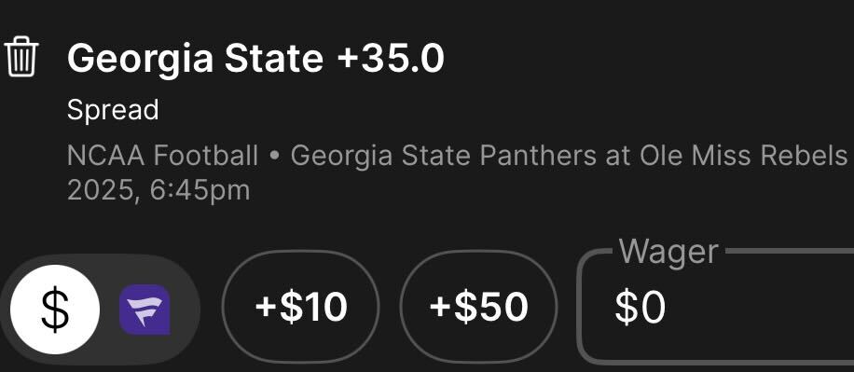Select the purple winged coin currency icon

pos(145,310)
